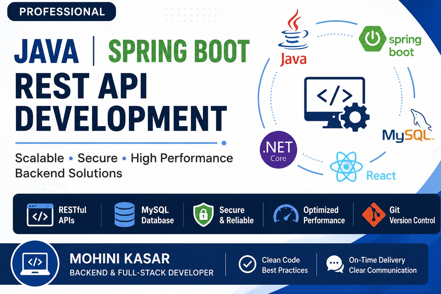This screenshot has width=441, height=294.
Task: Click the red Java wordmark
Action: point(293,59)
